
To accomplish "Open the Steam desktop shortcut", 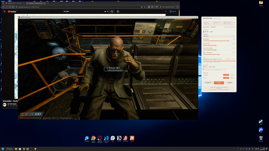I will [261, 122].
